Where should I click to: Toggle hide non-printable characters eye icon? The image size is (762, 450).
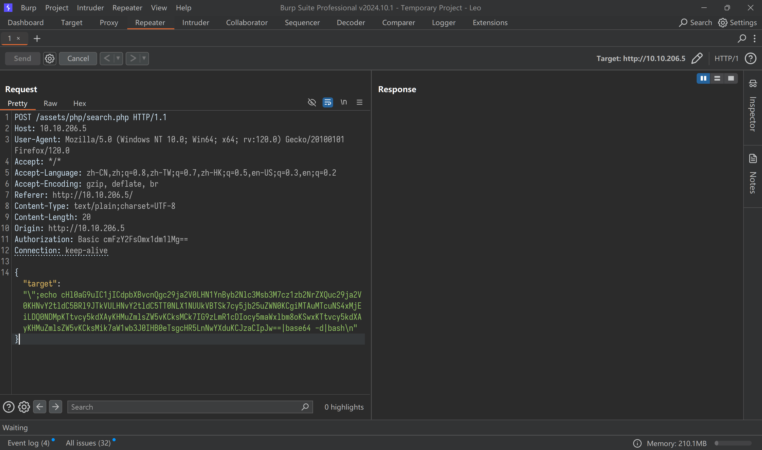click(312, 102)
